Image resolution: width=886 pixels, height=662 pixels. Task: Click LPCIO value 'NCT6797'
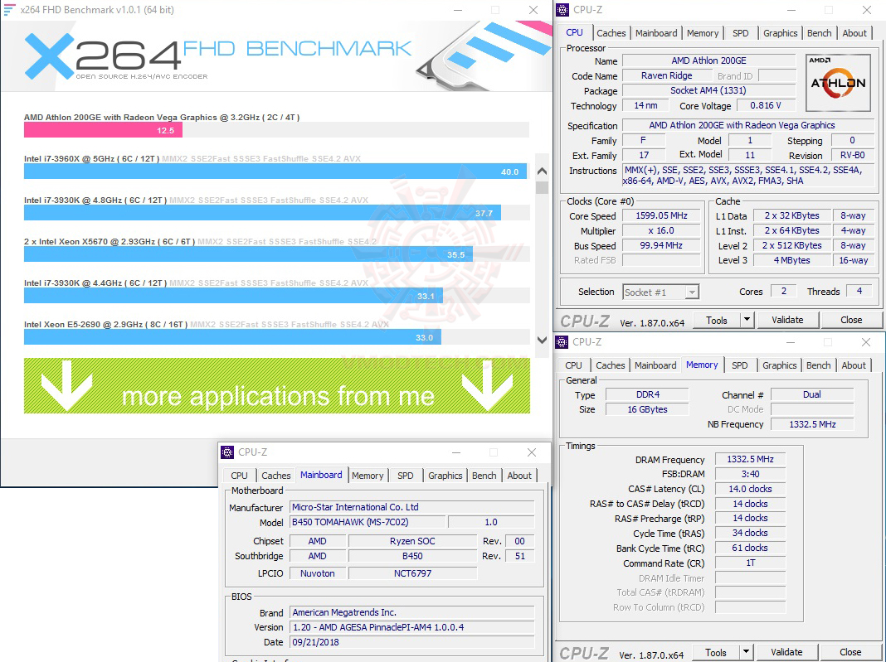pos(412,573)
